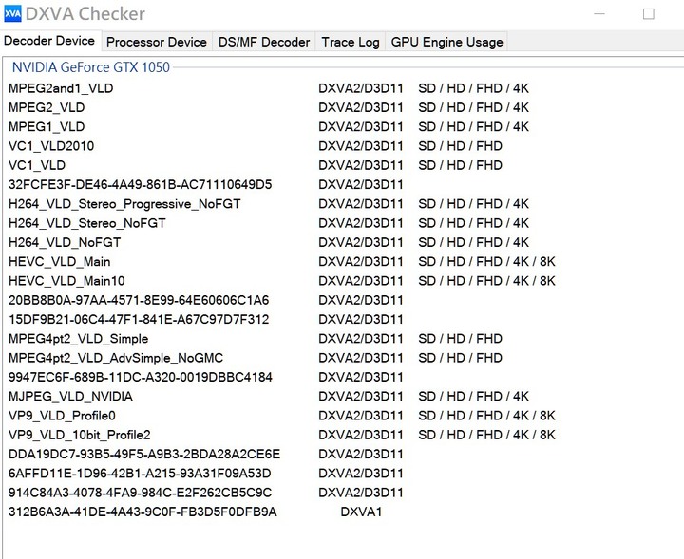Open the DS/MF Decoder tab

tap(264, 42)
